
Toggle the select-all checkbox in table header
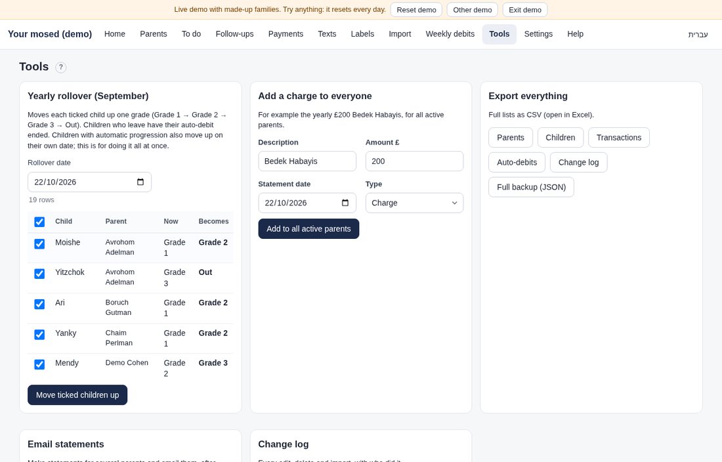click(x=39, y=222)
